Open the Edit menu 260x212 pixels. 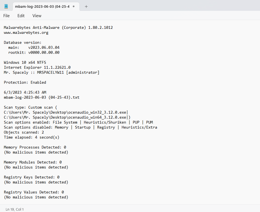tap(21, 16)
